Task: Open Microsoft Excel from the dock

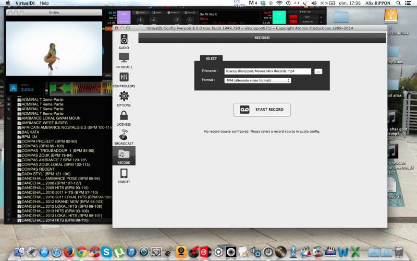Action: pyautogui.click(x=355, y=252)
